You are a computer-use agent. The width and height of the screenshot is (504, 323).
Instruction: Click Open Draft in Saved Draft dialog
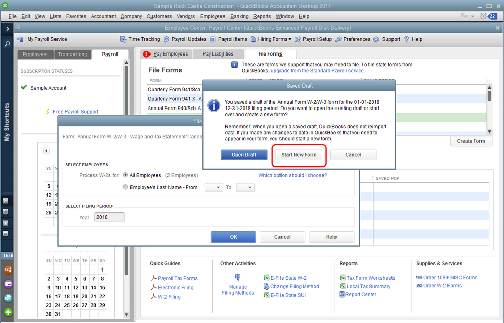(244, 155)
